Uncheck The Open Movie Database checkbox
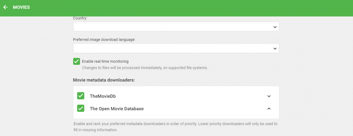Image resolution: width=353 pixels, height=136 pixels. 81,109
